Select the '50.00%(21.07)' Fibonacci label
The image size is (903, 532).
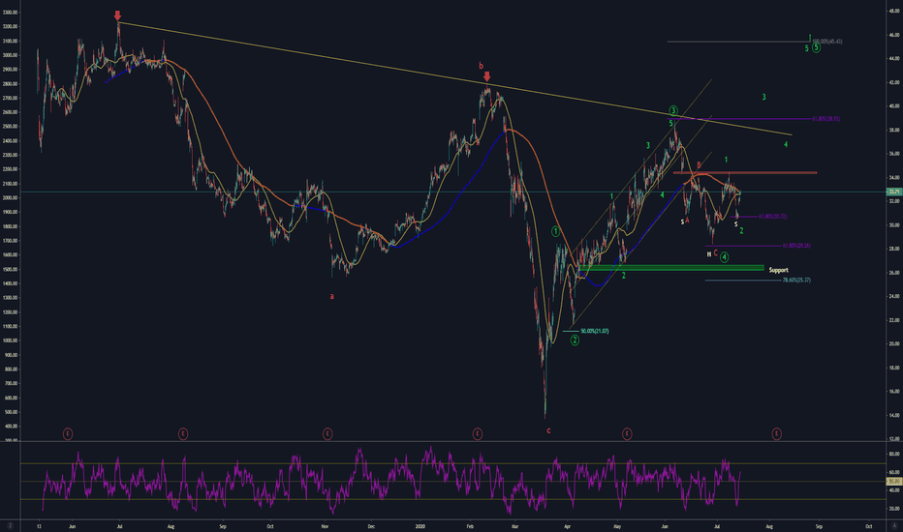594,331
